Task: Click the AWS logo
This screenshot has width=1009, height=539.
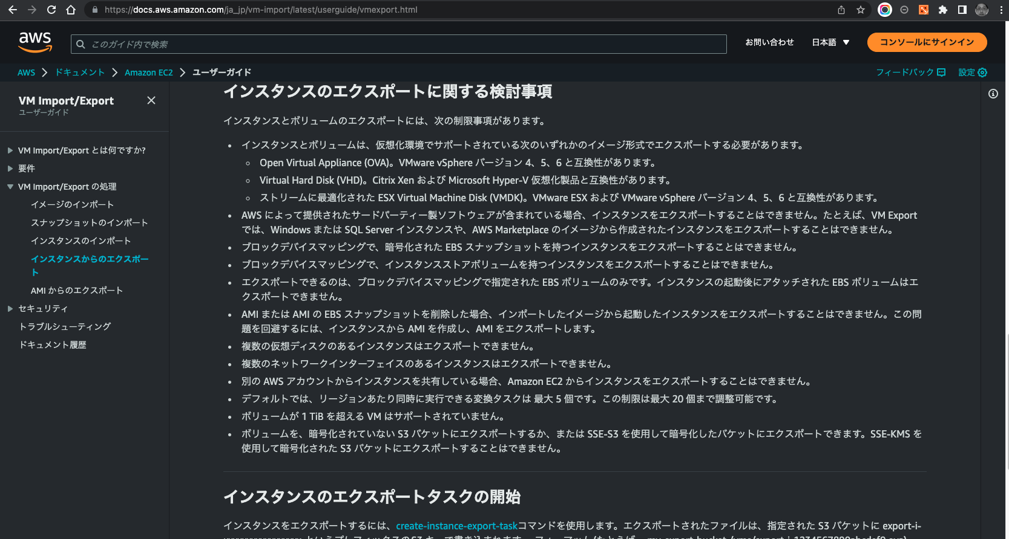Action: click(x=35, y=42)
